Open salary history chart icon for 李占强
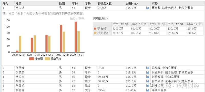Screen dimensions: 205x92 [x=148, y=8]
